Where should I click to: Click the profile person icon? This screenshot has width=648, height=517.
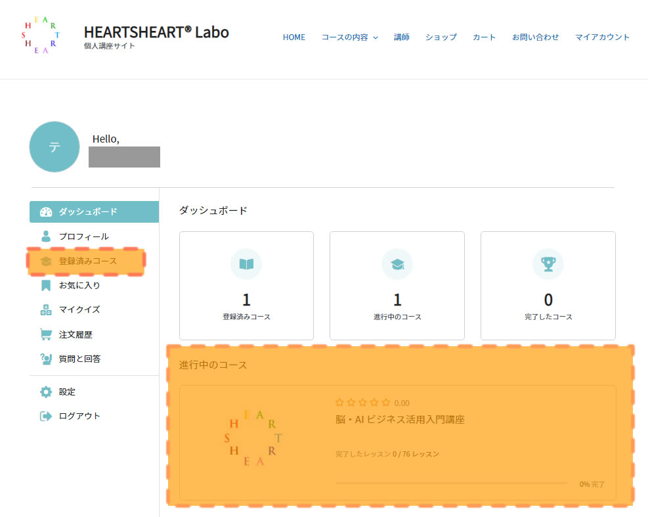[x=46, y=236]
